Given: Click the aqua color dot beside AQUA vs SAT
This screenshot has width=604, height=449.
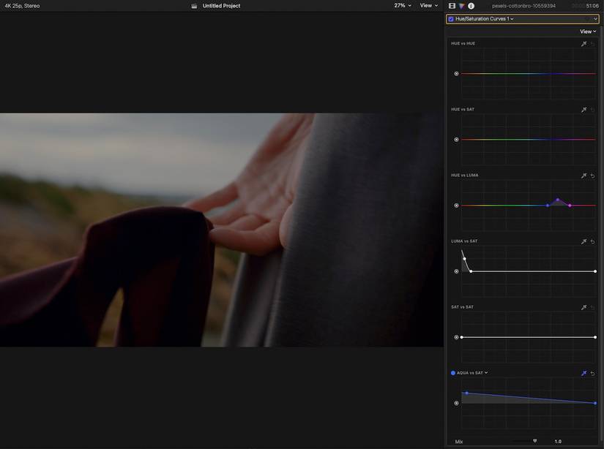Looking at the screenshot, I should (452, 372).
